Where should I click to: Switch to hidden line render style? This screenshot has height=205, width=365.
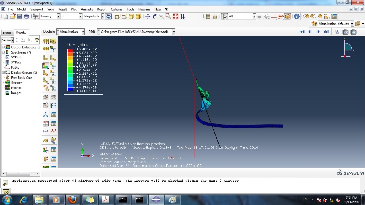125,16
